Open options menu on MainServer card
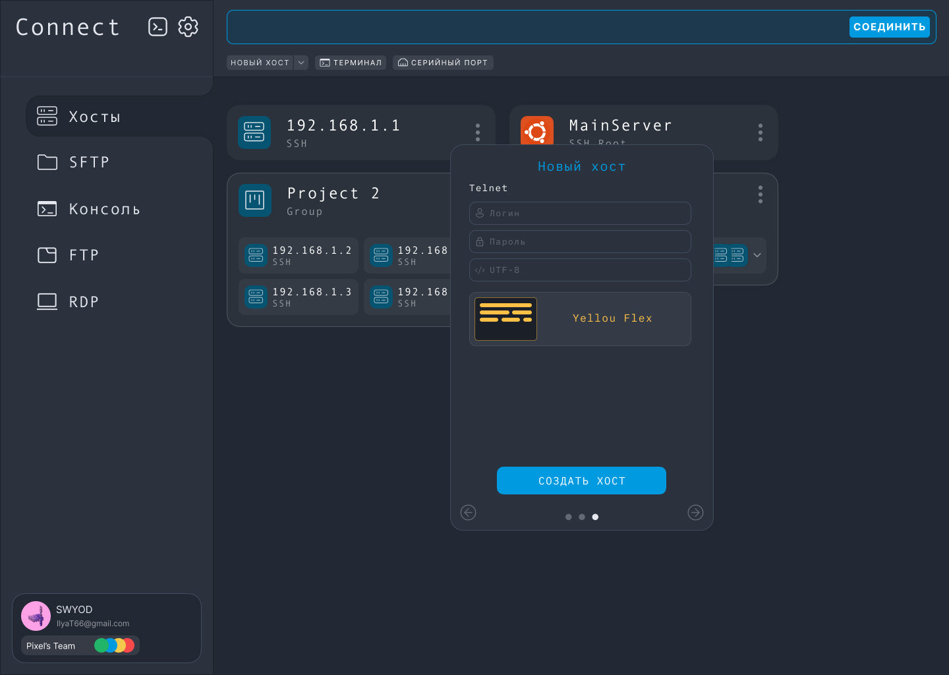Image resolution: width=949 pixels, height=675 pixels. coord(760,132)
